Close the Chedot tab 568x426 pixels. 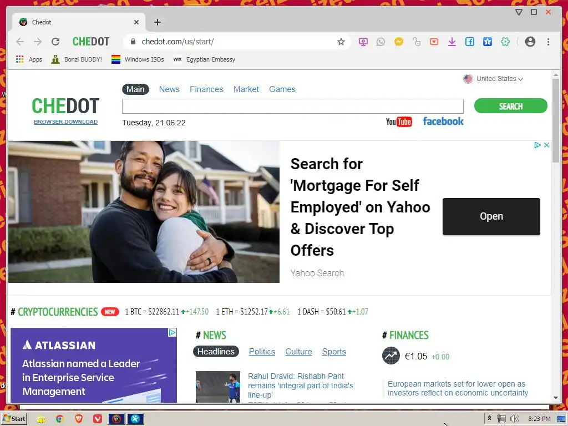coord(136,22)
